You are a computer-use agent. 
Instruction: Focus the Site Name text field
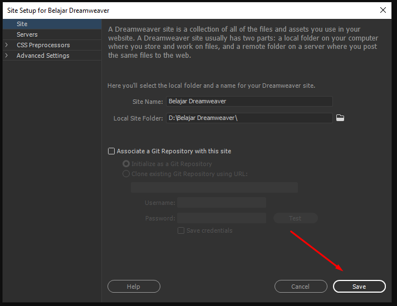coord(249,101)
